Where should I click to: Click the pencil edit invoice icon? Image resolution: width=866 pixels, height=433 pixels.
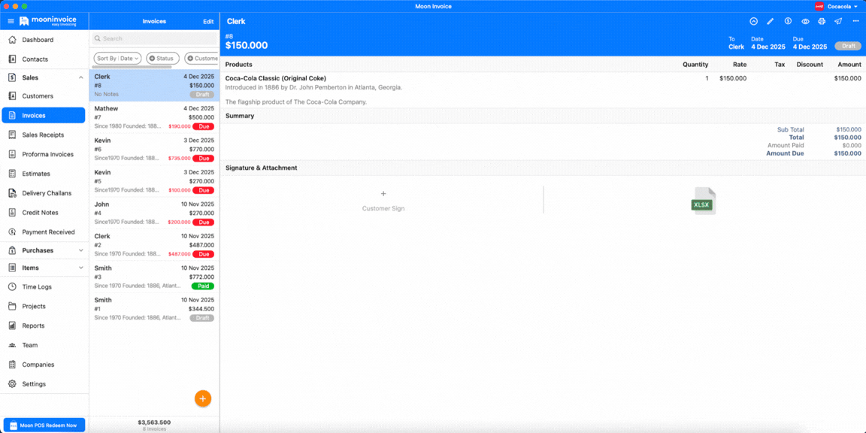point(771,22)
